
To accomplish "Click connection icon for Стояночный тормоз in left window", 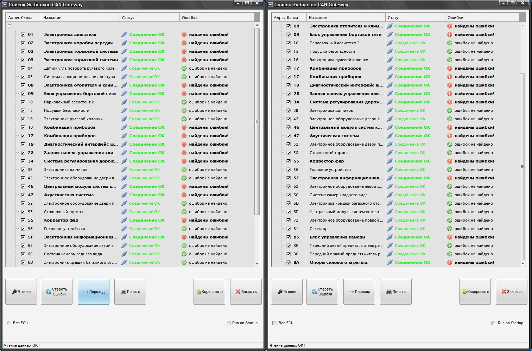I will (124, 212).
